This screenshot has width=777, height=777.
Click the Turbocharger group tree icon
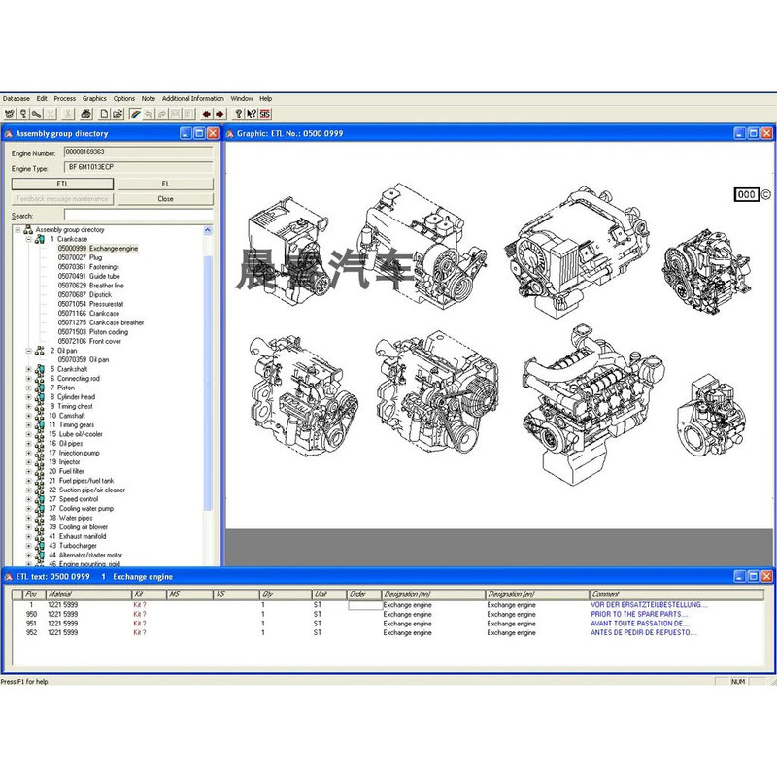tap(40, 546)
